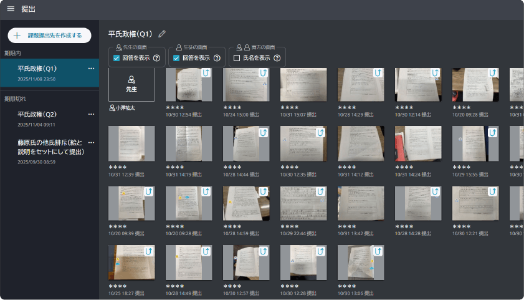The image size is (524, 300).
Task: Click return icon on 10/29 22:44 submission
Action: [321, 191]
